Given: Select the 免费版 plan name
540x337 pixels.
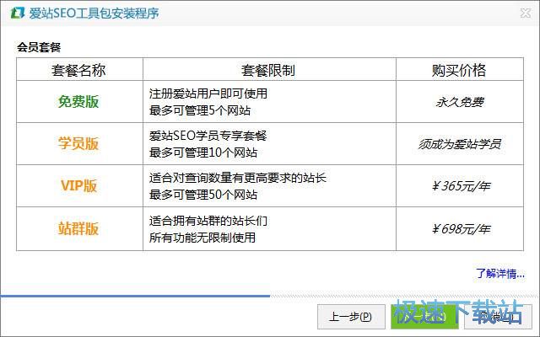Looking at the screenshot, I should (78, 101).
